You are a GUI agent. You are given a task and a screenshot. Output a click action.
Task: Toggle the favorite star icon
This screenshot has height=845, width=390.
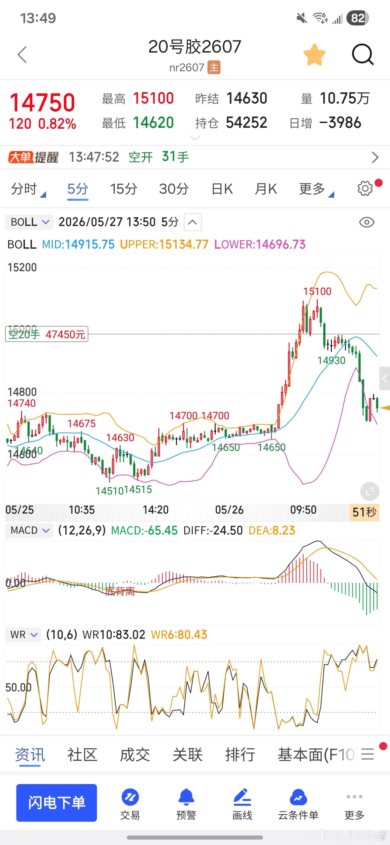click(314, 54)
